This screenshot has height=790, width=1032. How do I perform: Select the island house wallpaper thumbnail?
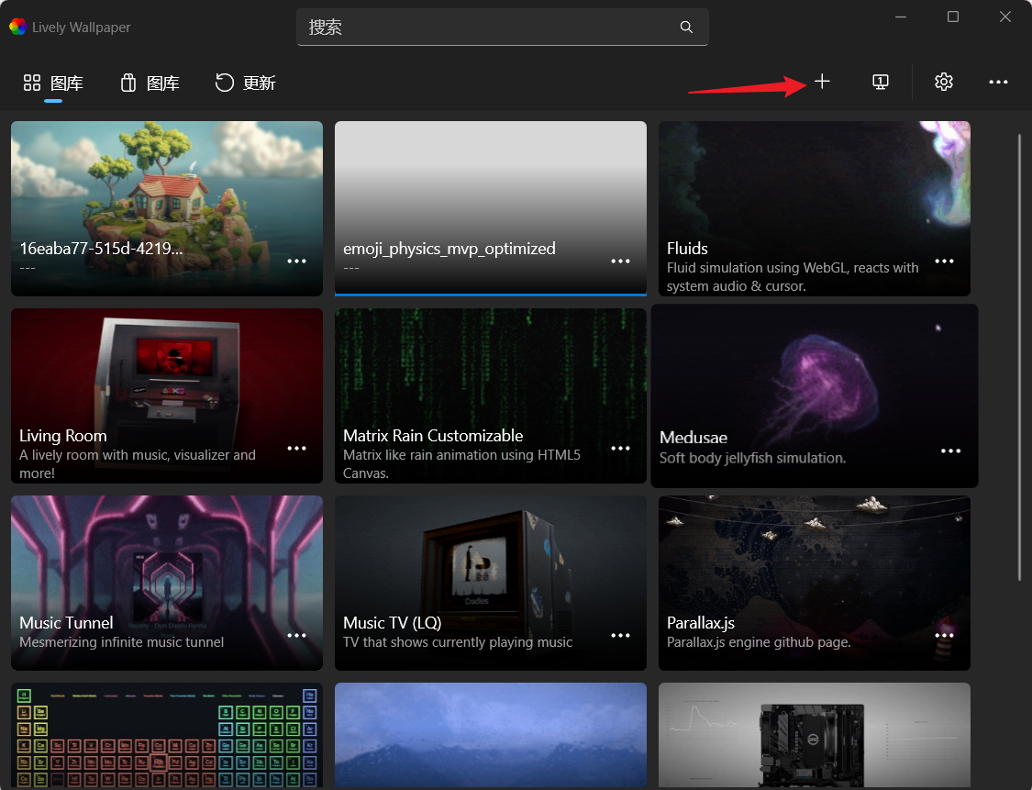tap(167, 208)
